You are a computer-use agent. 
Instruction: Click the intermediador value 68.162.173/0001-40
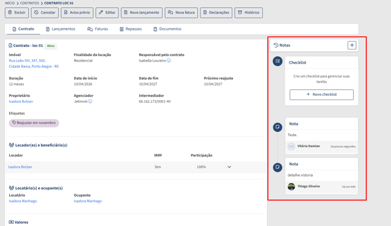[x=155, y=101]
